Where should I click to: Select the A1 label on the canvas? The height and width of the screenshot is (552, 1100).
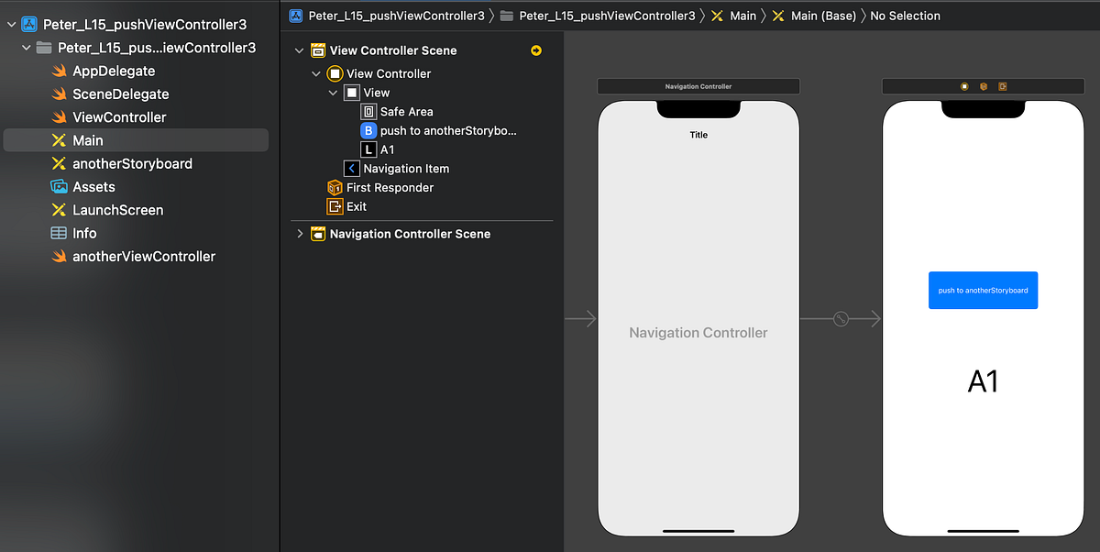pyautogui.click(x=983, y=381)
